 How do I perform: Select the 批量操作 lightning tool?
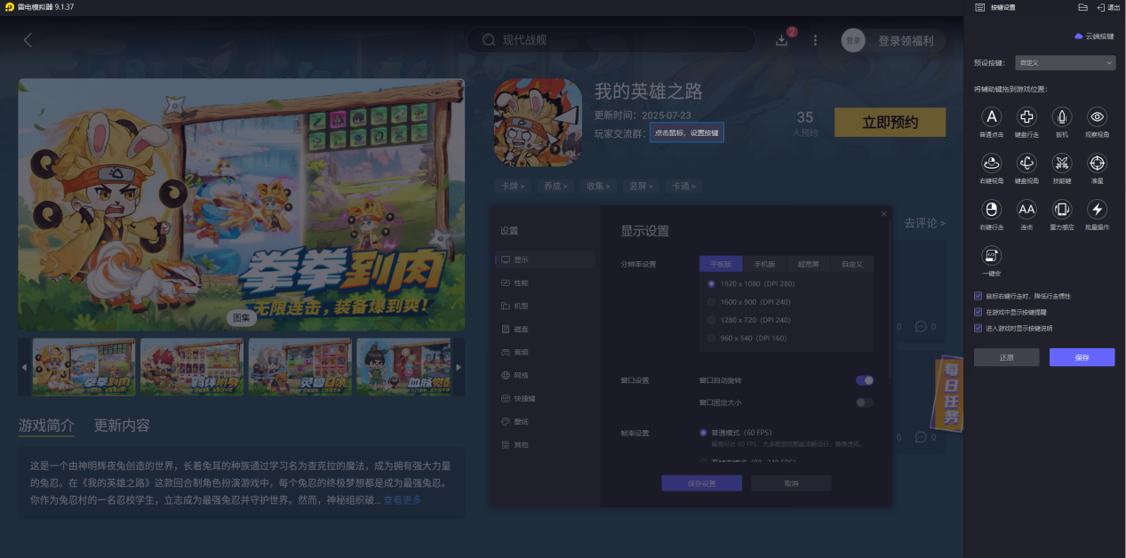click(1098, 210)
